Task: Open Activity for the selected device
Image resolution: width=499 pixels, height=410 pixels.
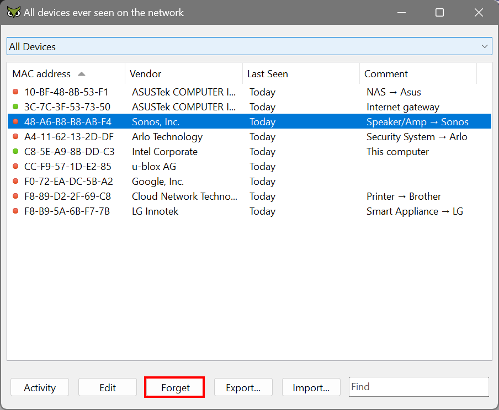Action: tap(40, 387)
